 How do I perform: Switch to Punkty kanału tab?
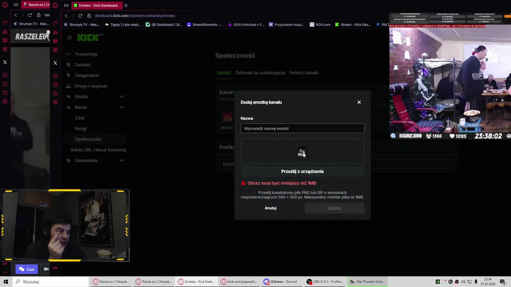coord(303,73)
